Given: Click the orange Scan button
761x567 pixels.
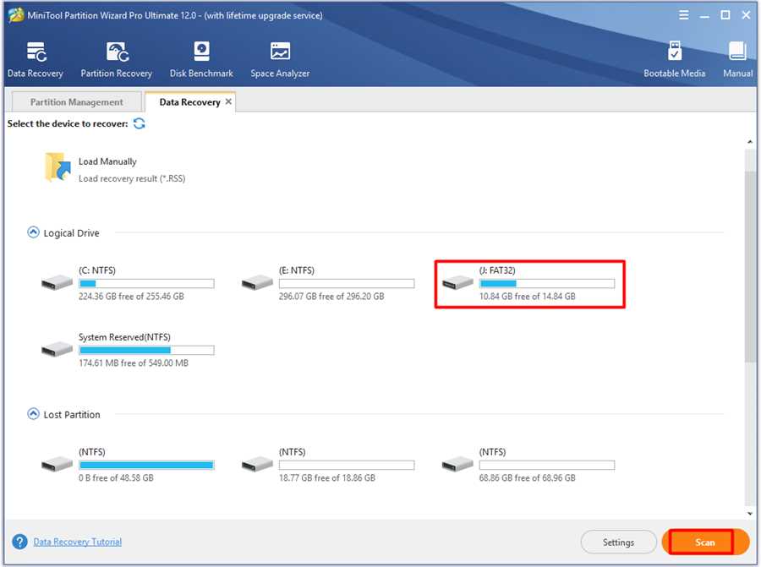Looking at the screenshot, I should (x=705, y=542).
